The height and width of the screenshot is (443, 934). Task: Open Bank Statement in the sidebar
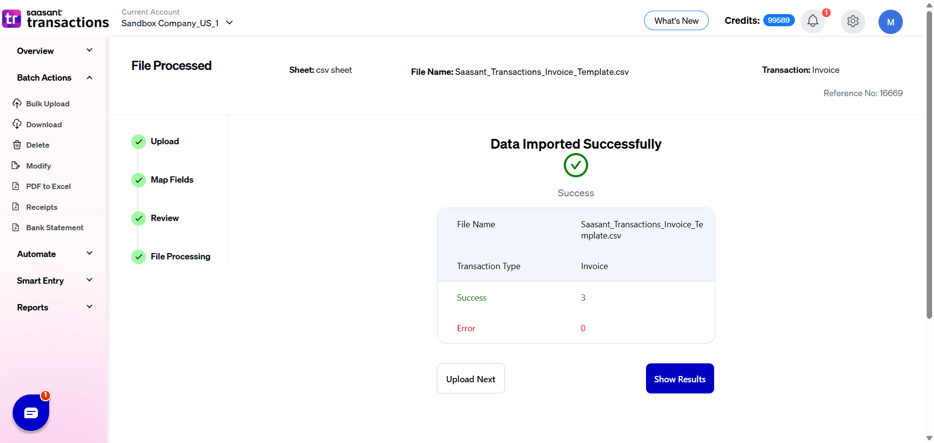[x=54, y=227]
